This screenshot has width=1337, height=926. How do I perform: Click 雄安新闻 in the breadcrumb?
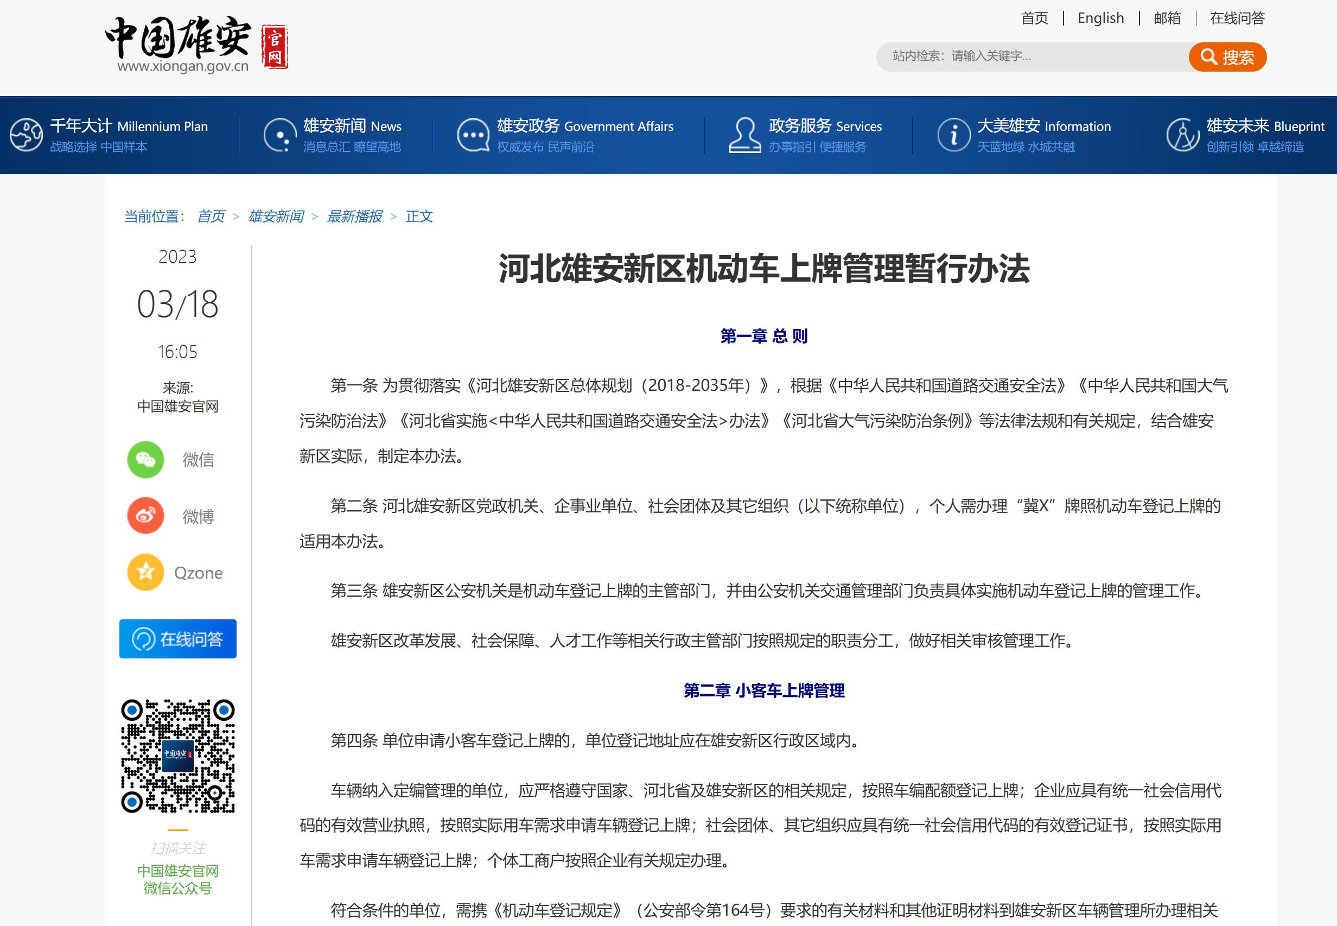coord(276,217)
